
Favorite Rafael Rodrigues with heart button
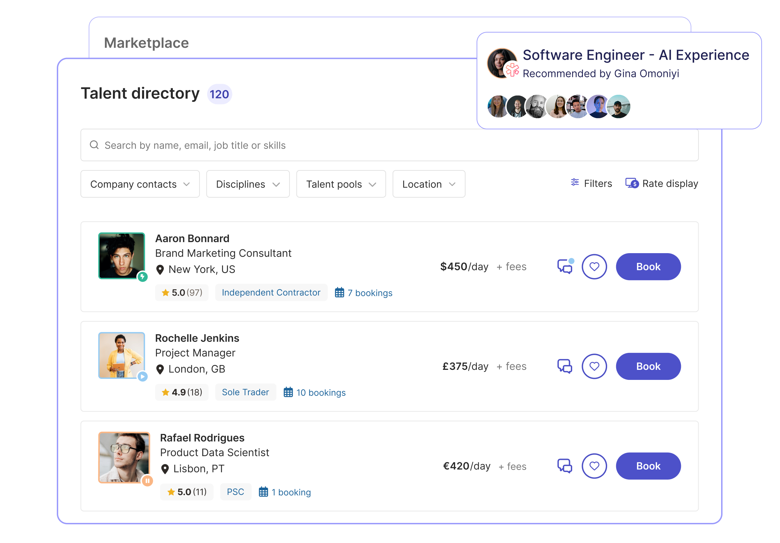594,466
